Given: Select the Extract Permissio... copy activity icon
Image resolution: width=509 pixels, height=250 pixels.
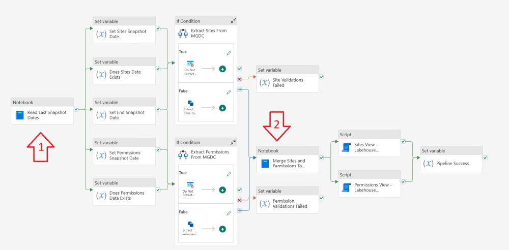Looking at the screenshot, I should [x=190, y=224].
